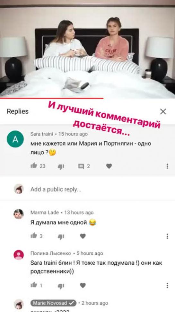
Task: Open three-dot menu on Полина Лысенко's reply
Action: [x=168, y=286]
